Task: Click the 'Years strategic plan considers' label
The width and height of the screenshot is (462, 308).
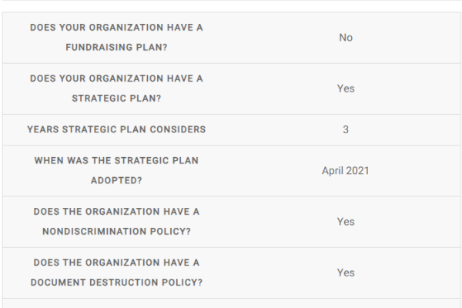Action: (116, 129)
